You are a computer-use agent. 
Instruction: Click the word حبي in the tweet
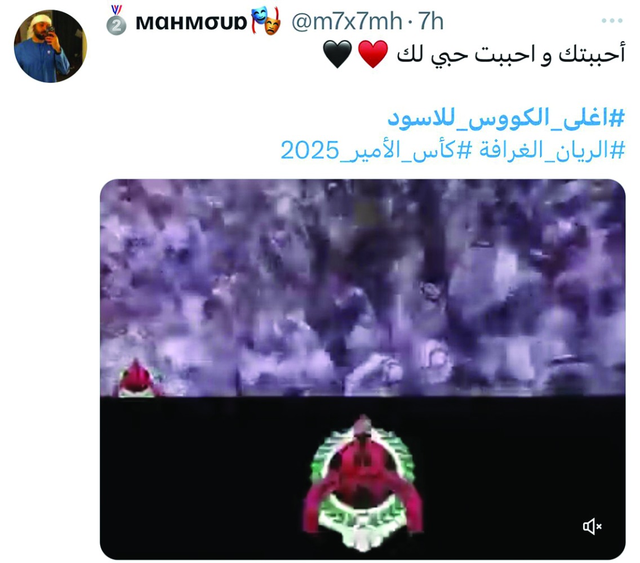click(449, 56)
